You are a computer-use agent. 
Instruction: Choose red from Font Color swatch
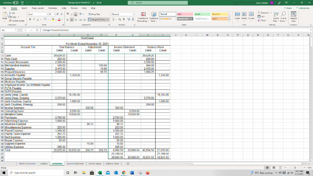(59, 19)
